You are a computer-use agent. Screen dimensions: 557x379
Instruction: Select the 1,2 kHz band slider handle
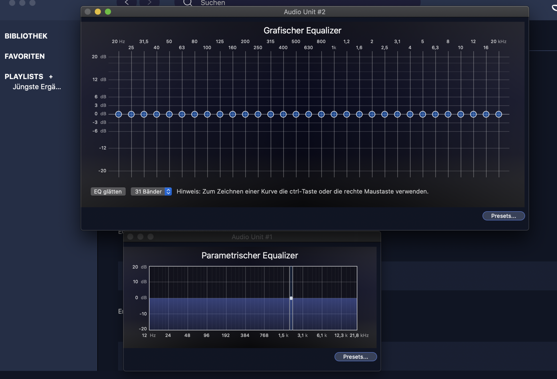coord(347,114)
